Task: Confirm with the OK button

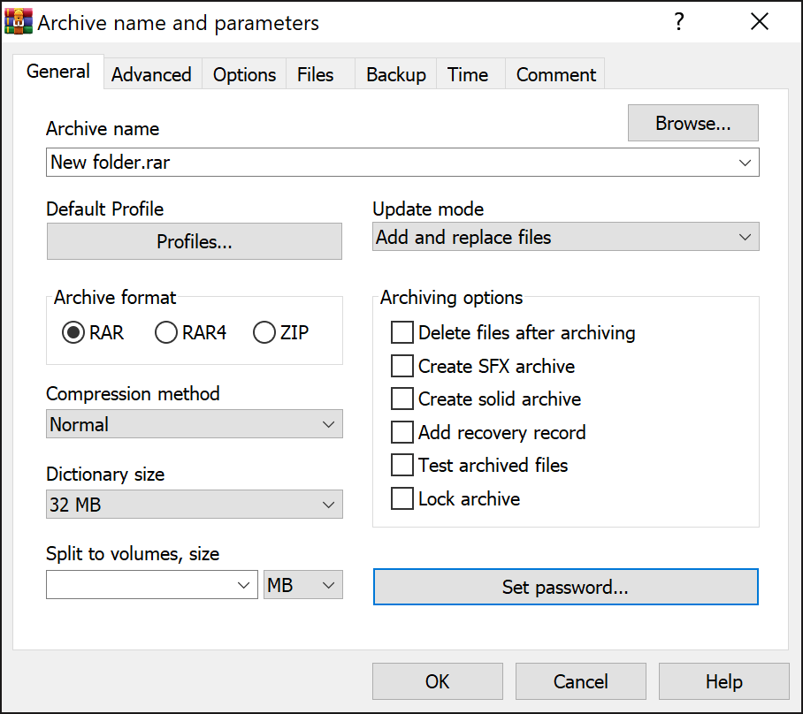Action: click(x=438, y=681)
